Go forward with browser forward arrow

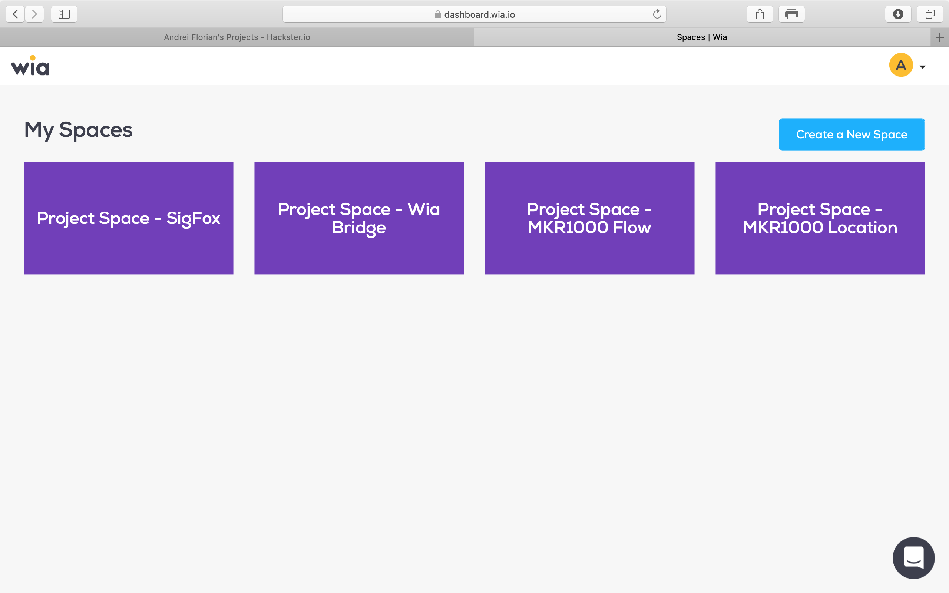tap(34, 14)
